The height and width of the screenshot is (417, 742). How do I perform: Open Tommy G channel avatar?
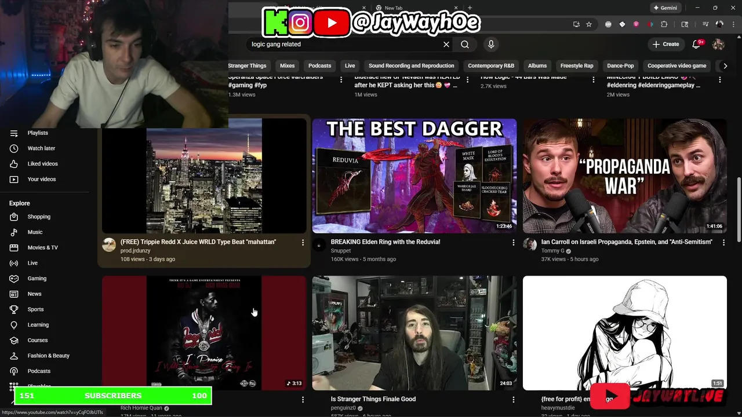tap(530, 244)
